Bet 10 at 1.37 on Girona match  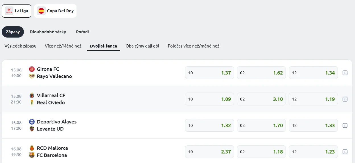coord(209,73)
